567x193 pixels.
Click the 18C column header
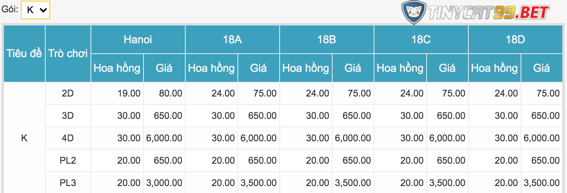coord(421,39)
